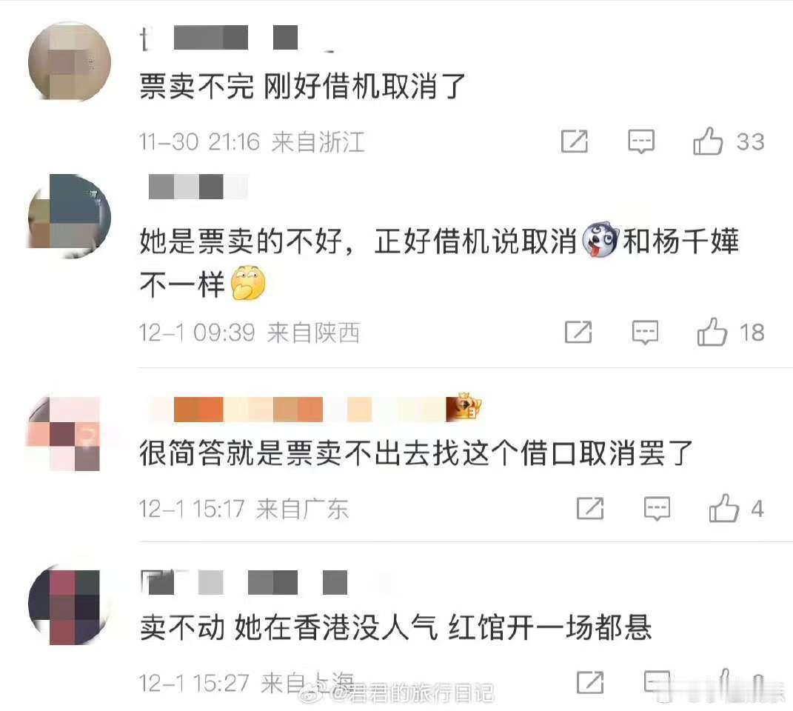Repost the Guangdong comment
793x711 pixels.
pyautogui.click(x=590, y=508)
